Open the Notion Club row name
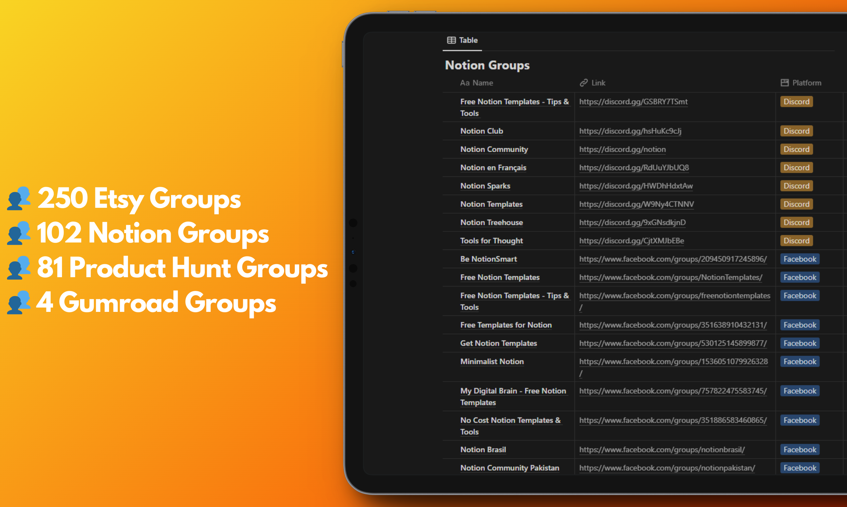 (482, 131)
